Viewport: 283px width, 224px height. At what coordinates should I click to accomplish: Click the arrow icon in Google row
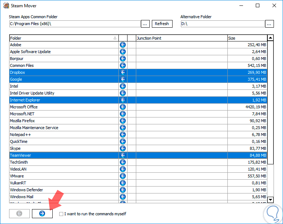(123, 79)
